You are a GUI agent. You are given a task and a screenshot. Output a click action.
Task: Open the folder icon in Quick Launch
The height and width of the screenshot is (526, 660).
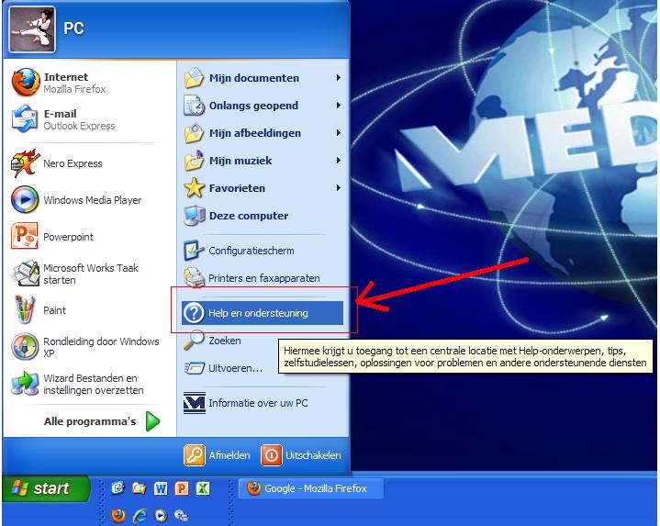click(139, 488)
